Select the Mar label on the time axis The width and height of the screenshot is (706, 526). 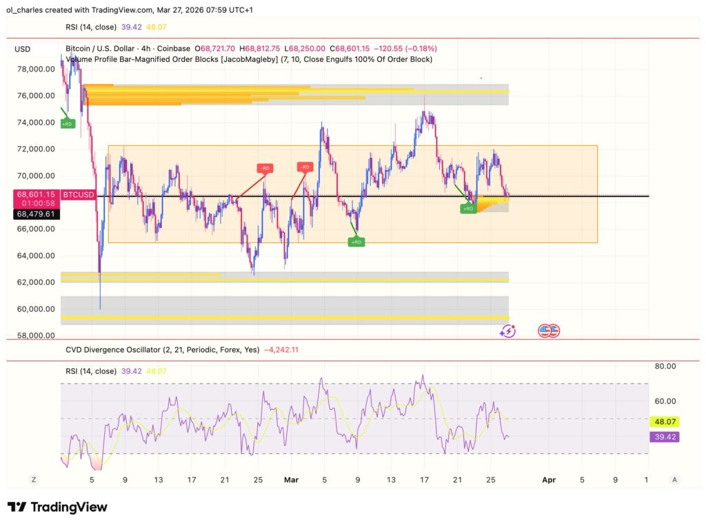click(x=292, y=480)
